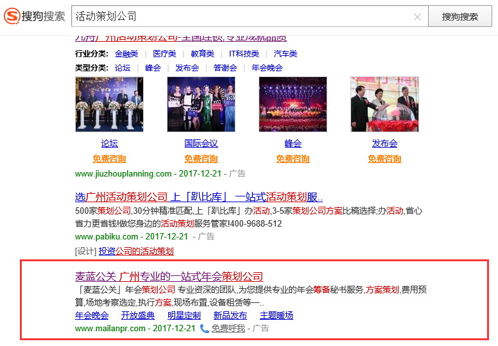Click the www.mailanpr.com URL text
Screen dimensions: 498x346
tap(110, 328)
